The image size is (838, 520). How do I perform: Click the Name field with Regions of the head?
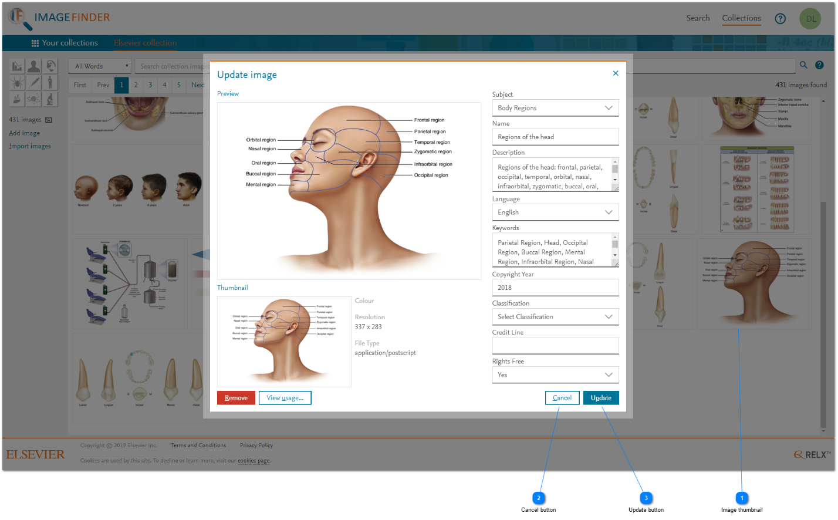click(x=555, y=137)
